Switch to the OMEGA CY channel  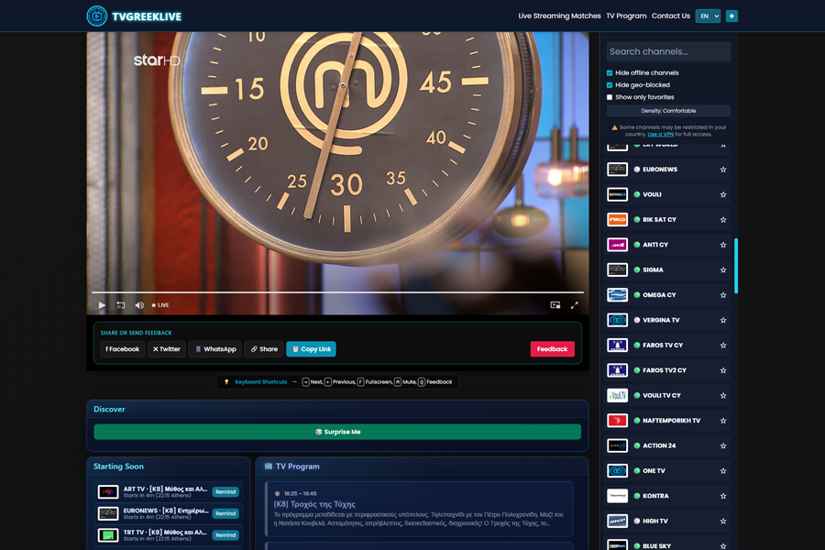(x=668, y=295)
